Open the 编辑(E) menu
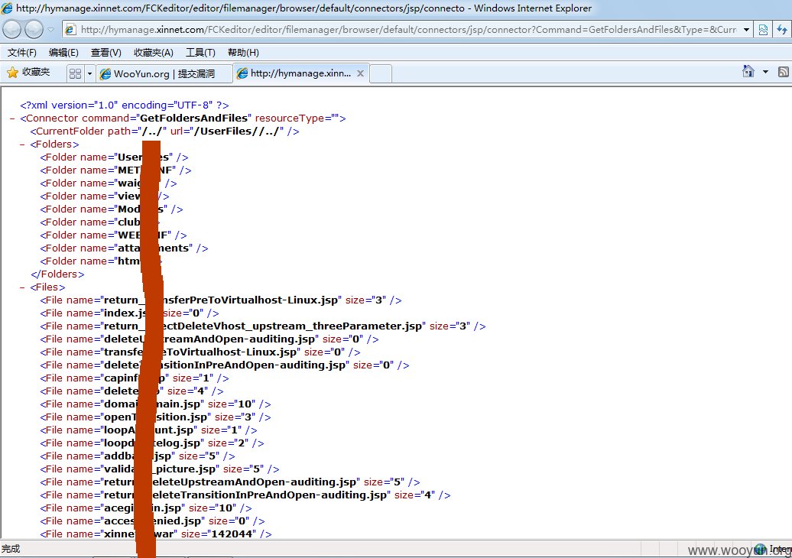The height and width of the screenshot is (558, 792). coord(63,53)
